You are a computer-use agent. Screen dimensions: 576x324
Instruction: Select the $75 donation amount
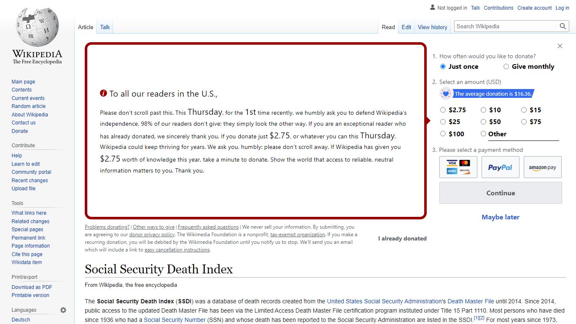pos(524,122)
